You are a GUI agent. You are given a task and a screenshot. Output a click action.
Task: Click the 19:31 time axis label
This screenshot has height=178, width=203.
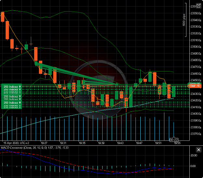pyautogui.click(x=63, y=143)
